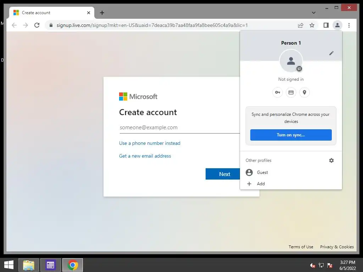Click the profile avatar toolbar button
Screen dimensions: 363x272
tap(337, 25)
